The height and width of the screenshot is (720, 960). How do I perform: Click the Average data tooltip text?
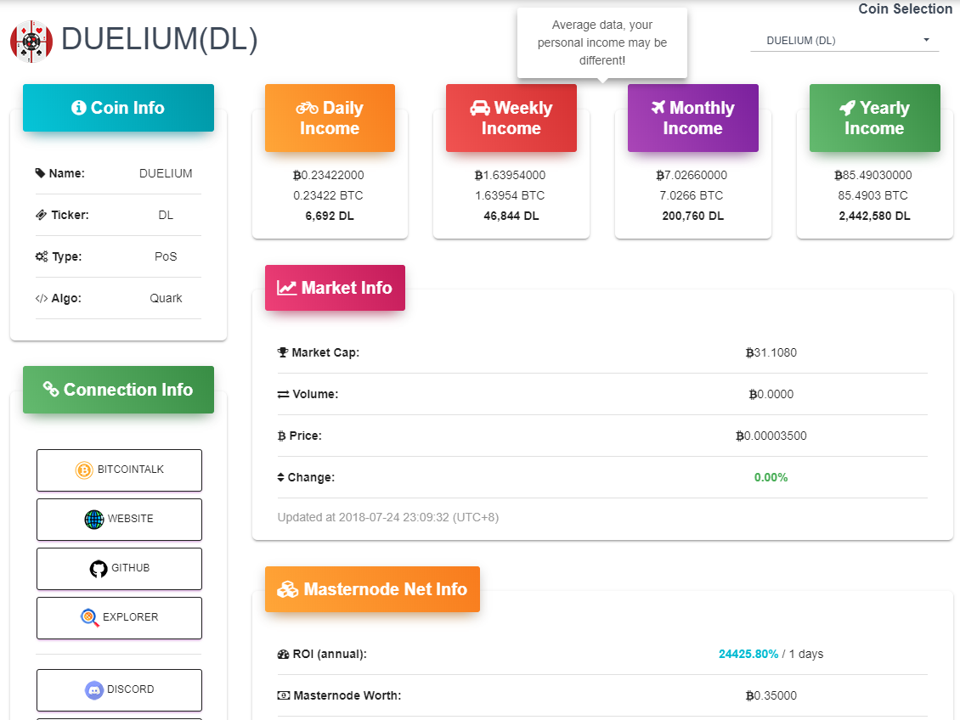tap(602, 42)
